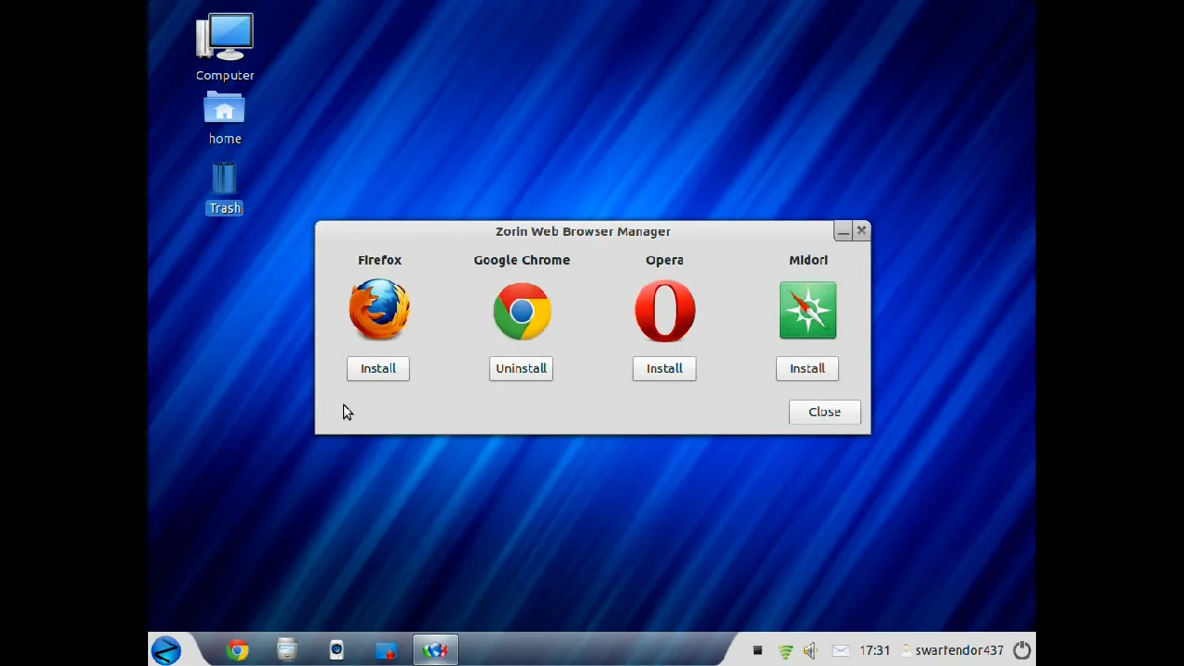Click the Firefox label text
The height and width of the screenshot is (666, 1184).
pos(379,260)
